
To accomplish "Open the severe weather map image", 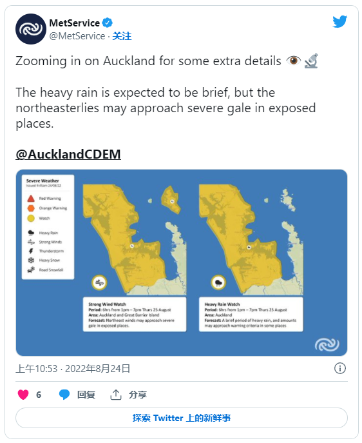I will tap(182, 262).
